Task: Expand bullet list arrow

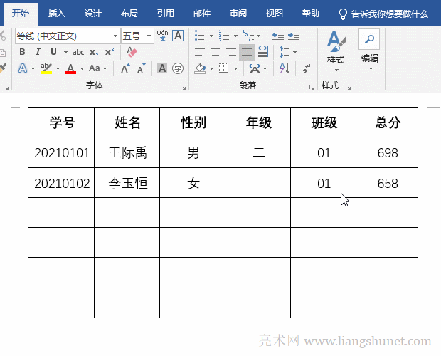Action: coord(211,36)
